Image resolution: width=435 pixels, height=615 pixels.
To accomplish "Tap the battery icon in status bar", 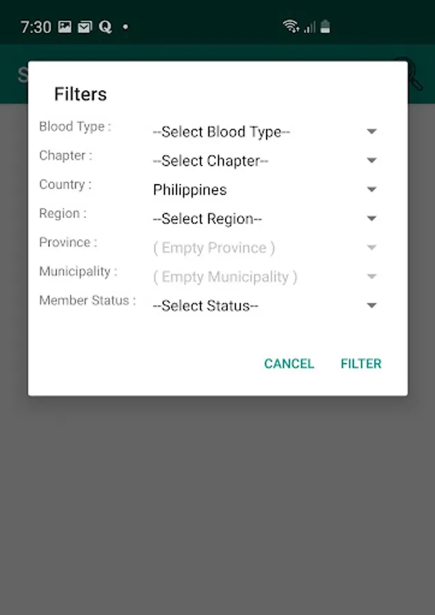I will [x=326, y=27].
